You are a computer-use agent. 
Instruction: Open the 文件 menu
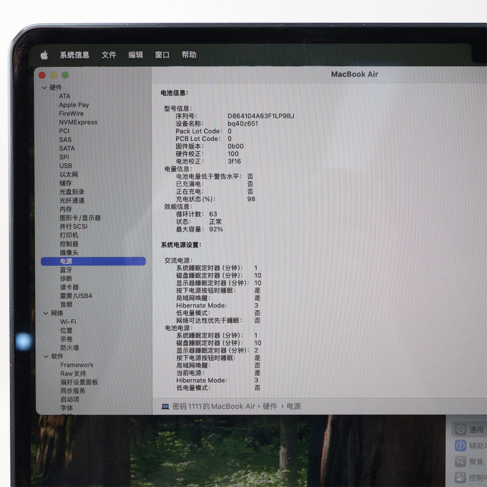pyautogui.click(x=109, y=55)
